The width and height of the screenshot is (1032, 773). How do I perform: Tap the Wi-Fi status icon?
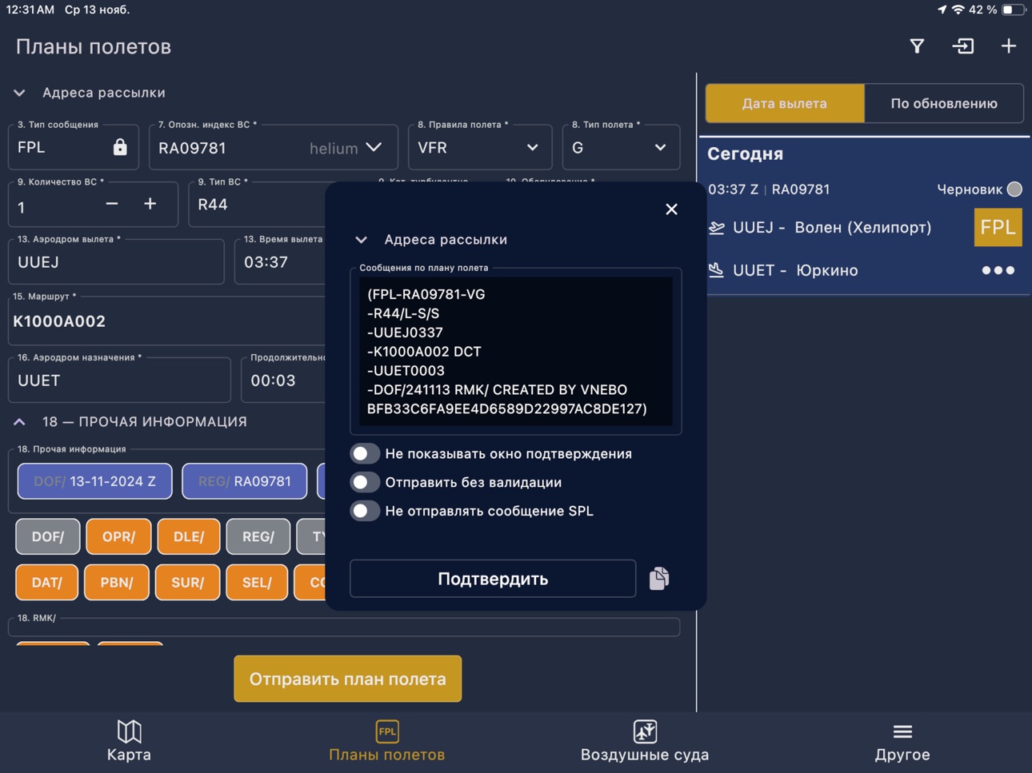coord(958,10)
